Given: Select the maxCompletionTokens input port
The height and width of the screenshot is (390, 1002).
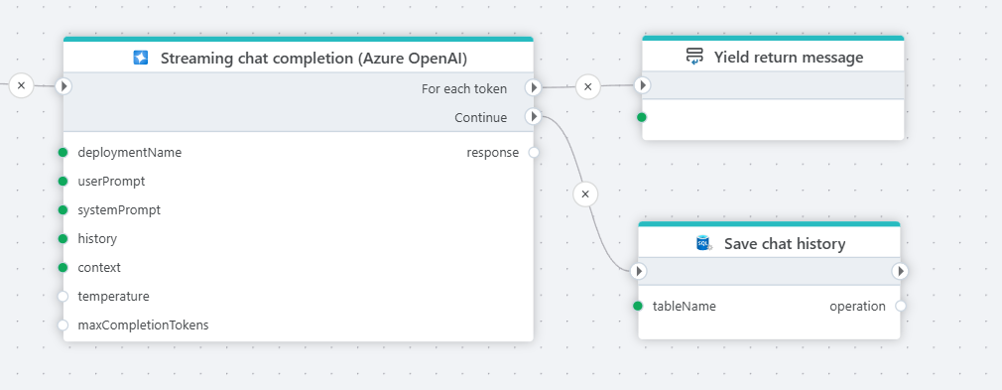Looking at the screenshot, I should coord(63,325).
